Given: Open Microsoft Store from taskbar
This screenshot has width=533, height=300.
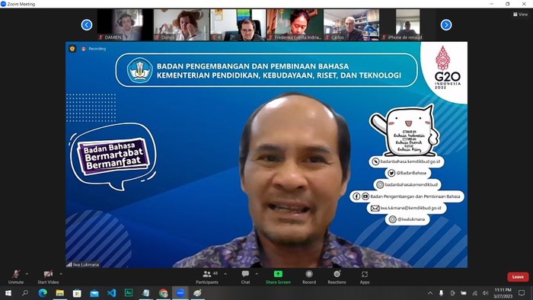Looking at the screenshot, I should tap(77, 293).
